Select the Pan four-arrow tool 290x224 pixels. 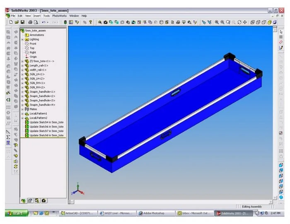click(245, 22)
